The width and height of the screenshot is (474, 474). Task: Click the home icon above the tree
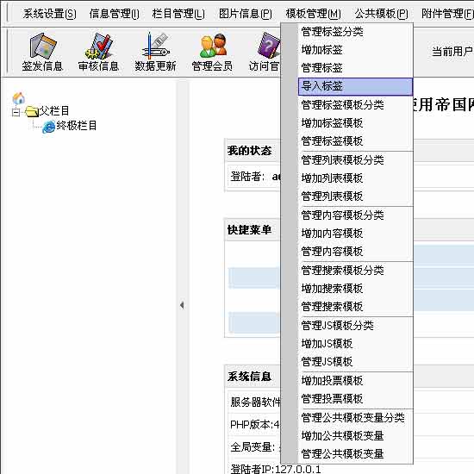[19, 98]
